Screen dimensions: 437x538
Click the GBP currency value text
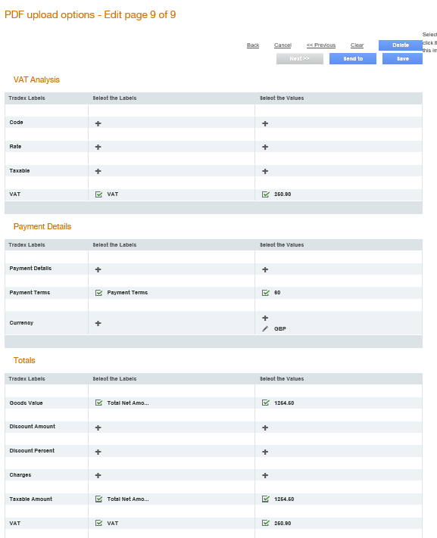point(280,328)
